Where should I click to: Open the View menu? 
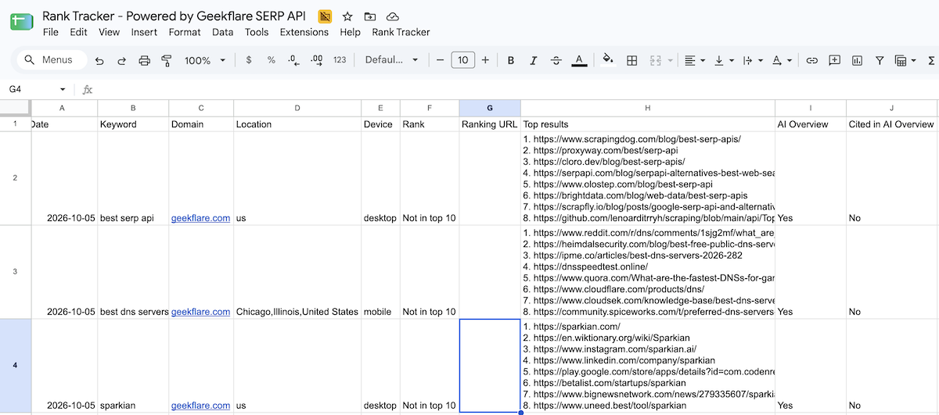tap(109, 32)
